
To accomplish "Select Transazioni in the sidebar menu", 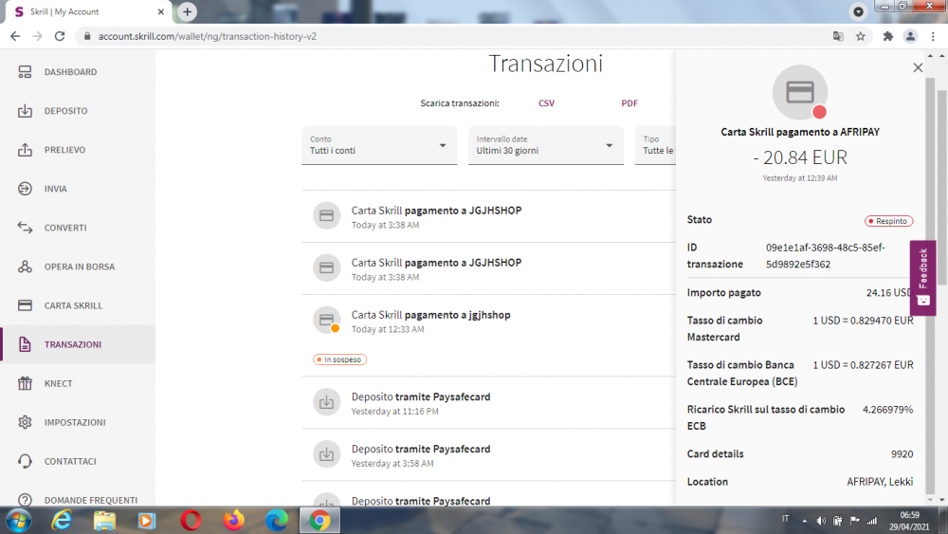I will (x=72, y=344).
